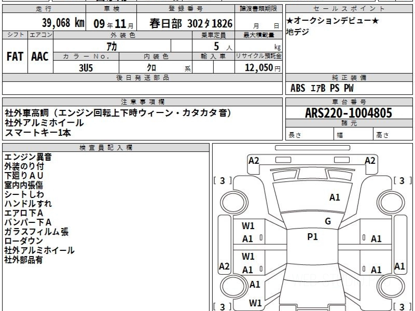Select the 地デジ sales point text
This screenshot has width=415, height=311.
[x=297, y=32]
